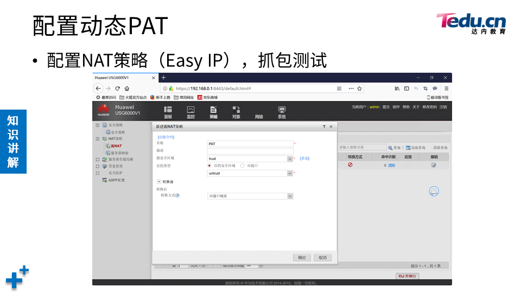
Task: Click the 描述 input field
Action: click(x=250, y=151)
